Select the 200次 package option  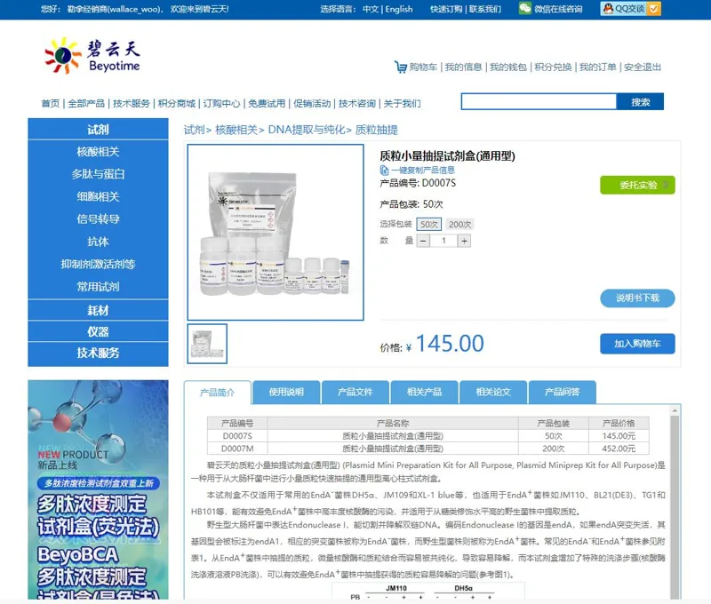click(x=459, y=225)
